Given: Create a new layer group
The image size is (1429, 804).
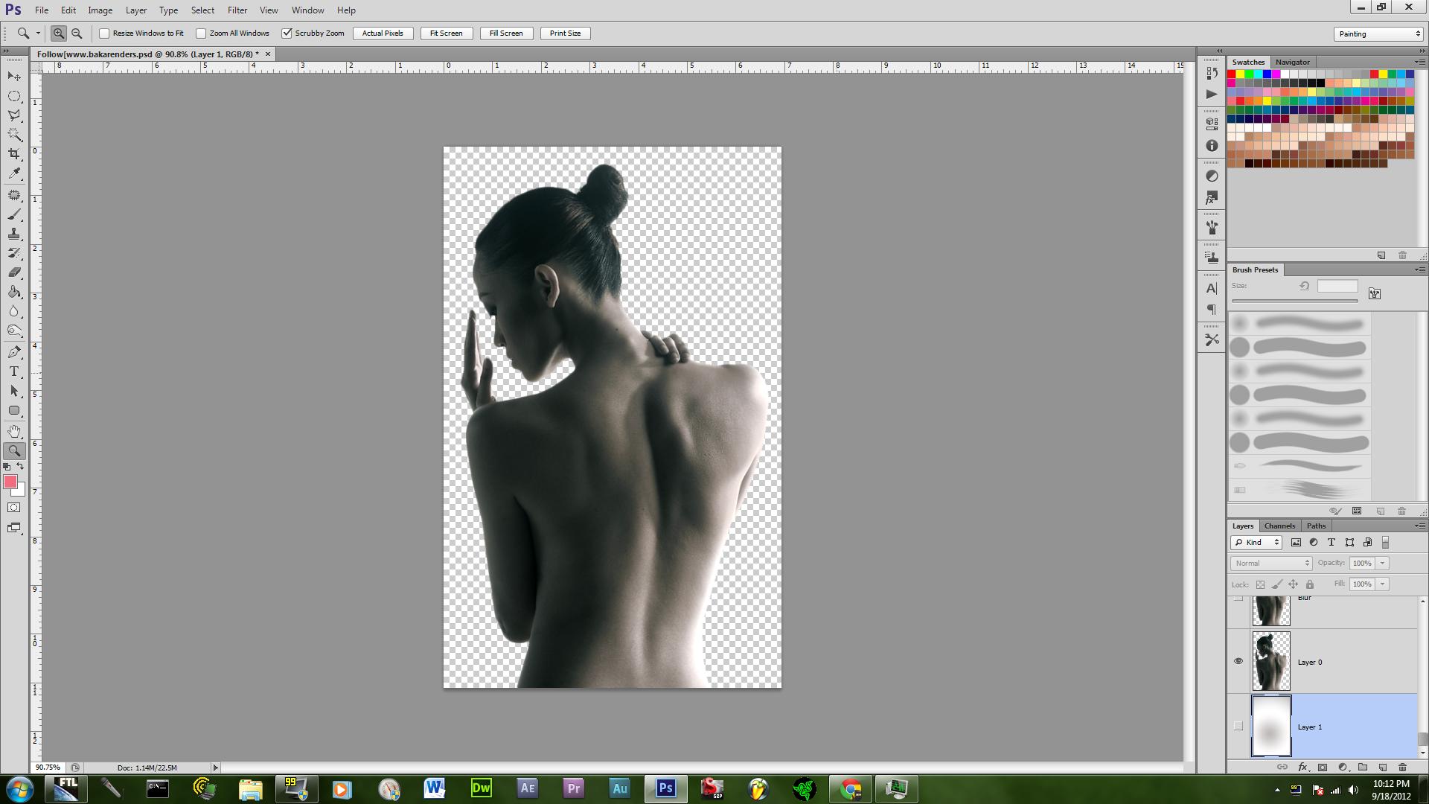Looking at the screenshot, I should (x=1363, y=767).
